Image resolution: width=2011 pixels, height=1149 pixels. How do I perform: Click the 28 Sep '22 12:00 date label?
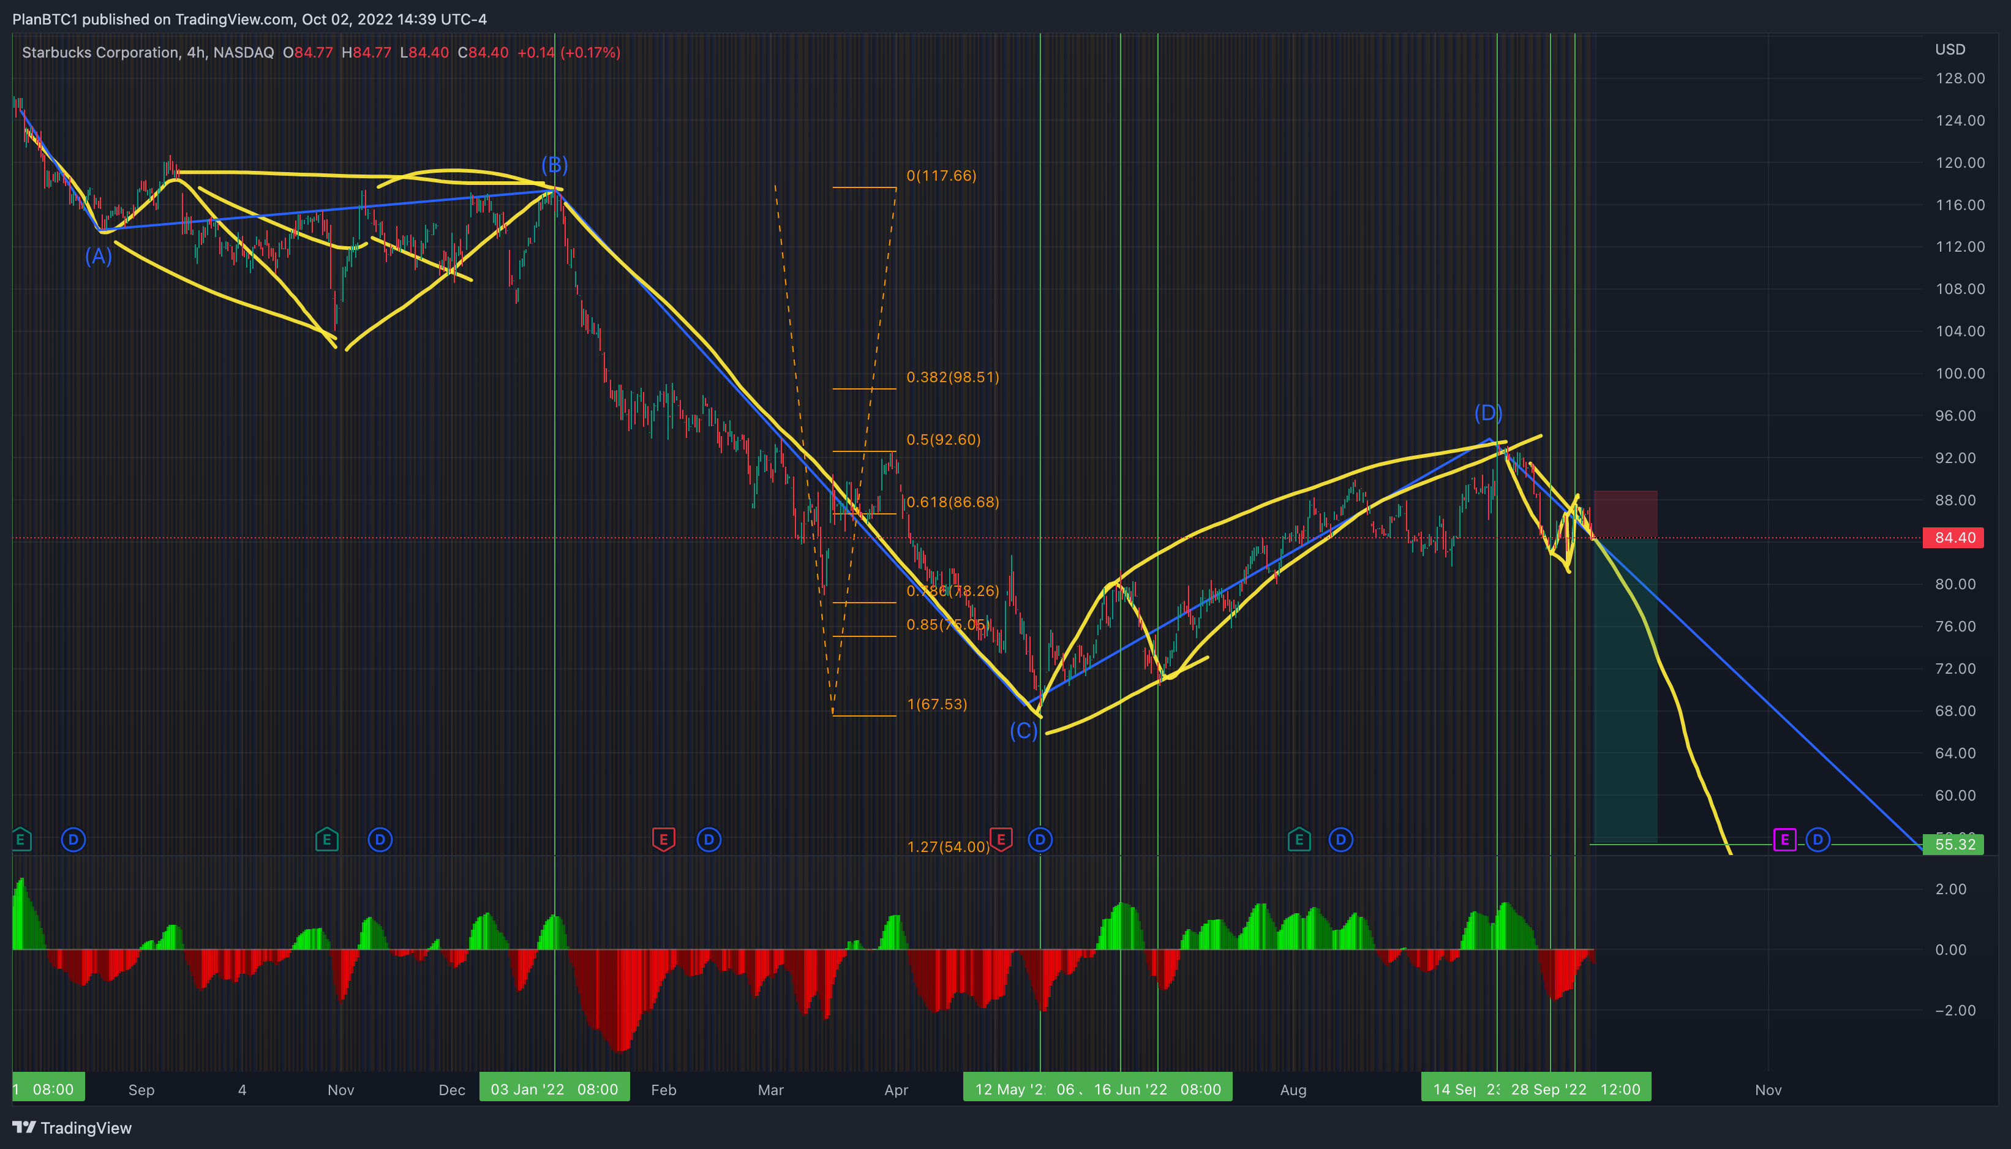1576,1089
